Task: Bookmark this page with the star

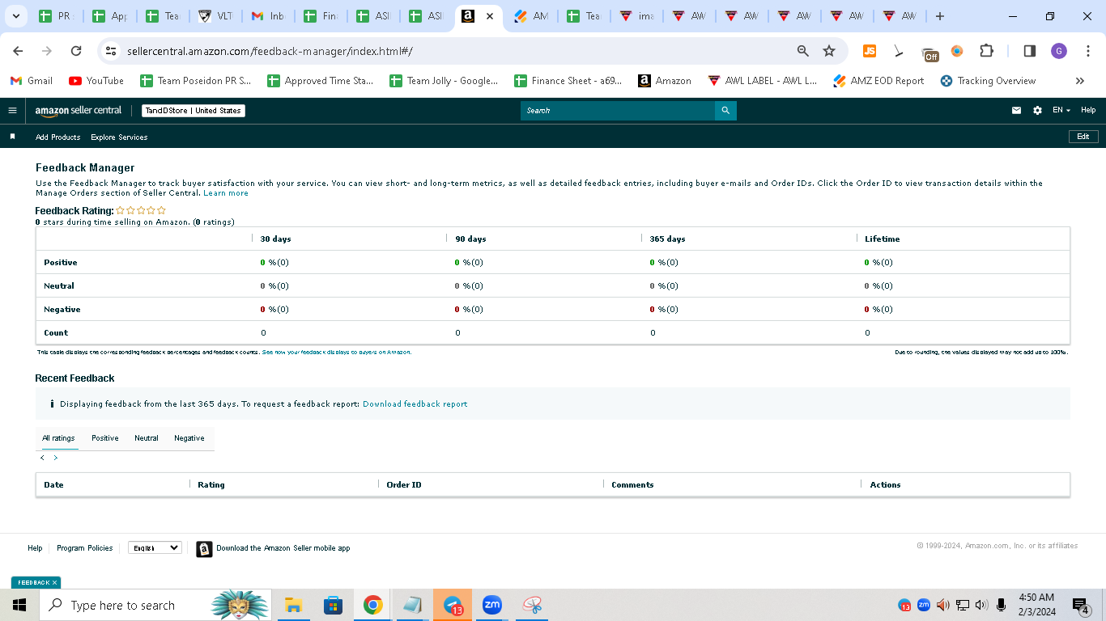Action: point(829,51)
